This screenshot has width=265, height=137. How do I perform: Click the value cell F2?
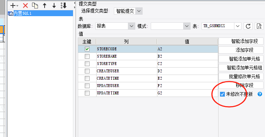point(188,86)
